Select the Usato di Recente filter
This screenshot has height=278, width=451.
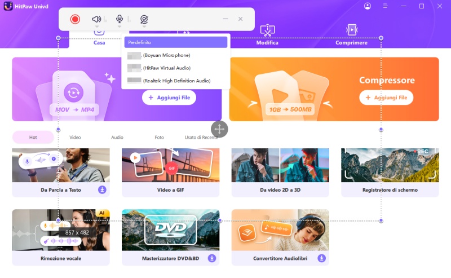click(201, 137)
